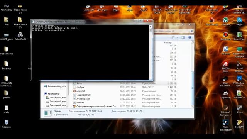Open RaidCall desktop shortcut
Screen dimensions: 247x139
click(x=226, y=49)
